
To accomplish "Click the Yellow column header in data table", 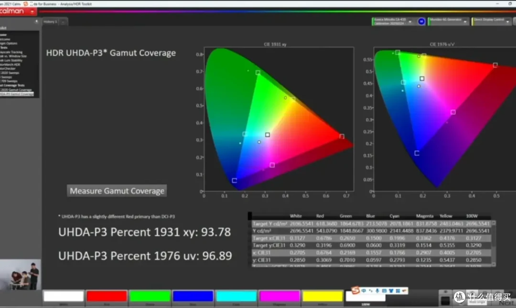I will coord(446,216).
